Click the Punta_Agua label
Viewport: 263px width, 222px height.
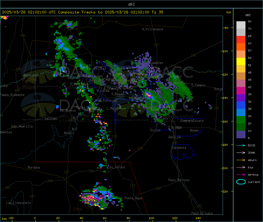coord(133,198)
